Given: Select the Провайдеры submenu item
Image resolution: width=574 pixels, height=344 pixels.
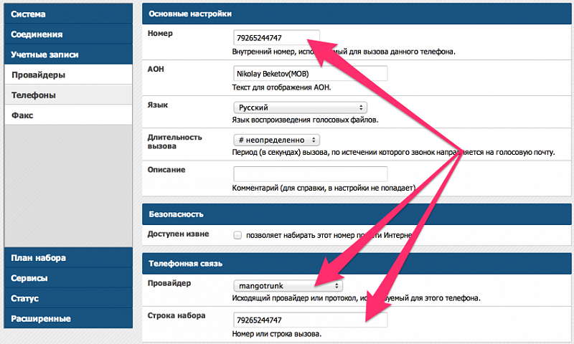Looking at the screenshot, I should pyautogui.click(x=68, y=75).
